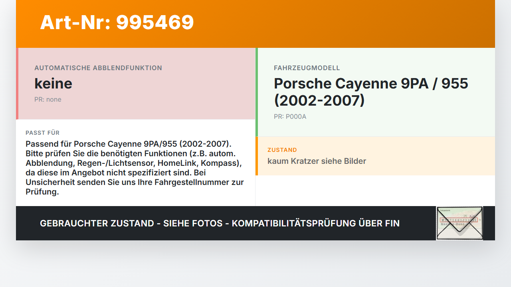This screenshot has height=287, width=511.
Task: Select 'Porsche Cayenne 9PA / 955' model text
Action: pos(371,92)
